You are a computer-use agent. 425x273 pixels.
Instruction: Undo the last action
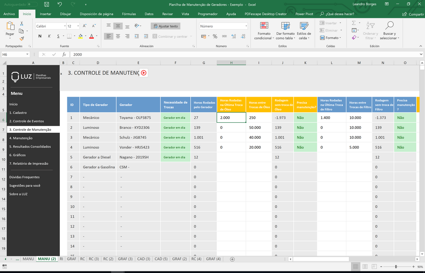pyautogui.click(x=59, y=4)
